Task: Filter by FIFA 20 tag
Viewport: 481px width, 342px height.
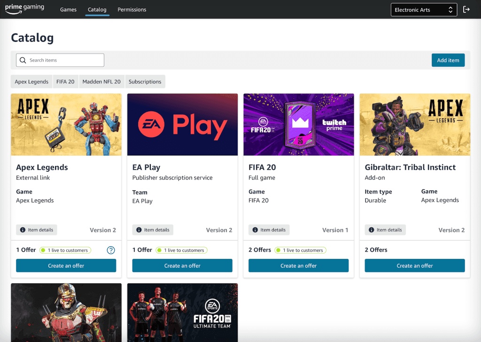Action: pyautogui.click(x=65, y=82)
